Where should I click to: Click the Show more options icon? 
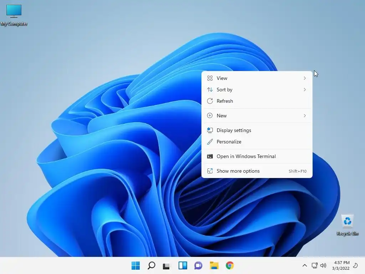pos(210,171)
